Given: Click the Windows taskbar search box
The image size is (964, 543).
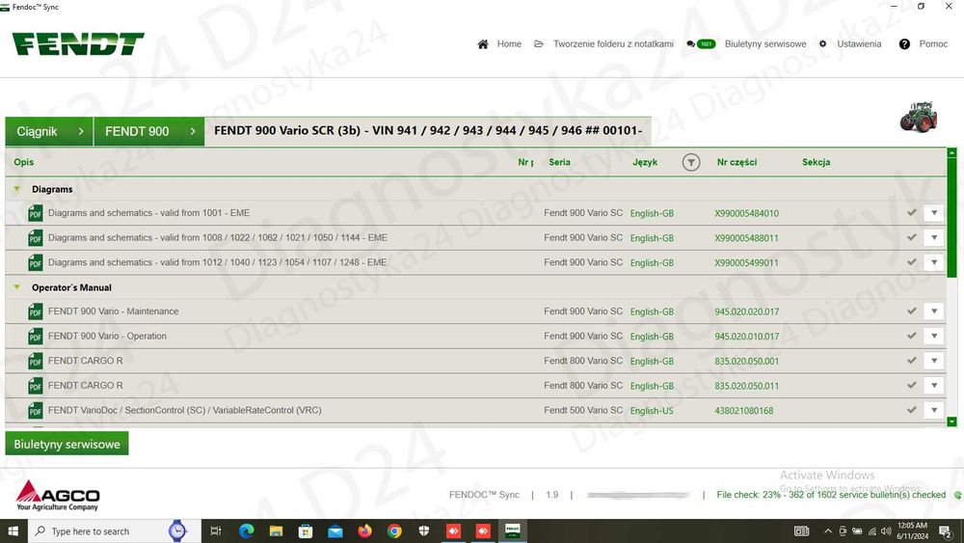Looking at the screenshot, I should 113,530.
